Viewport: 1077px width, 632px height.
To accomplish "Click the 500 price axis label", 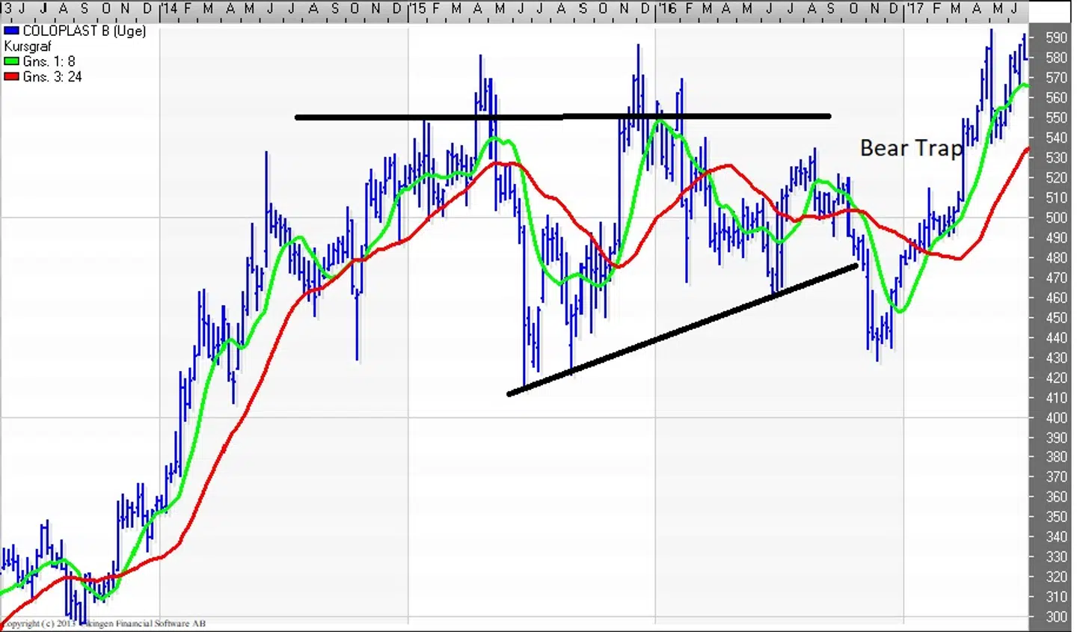I will click(x=1056, y=218).
